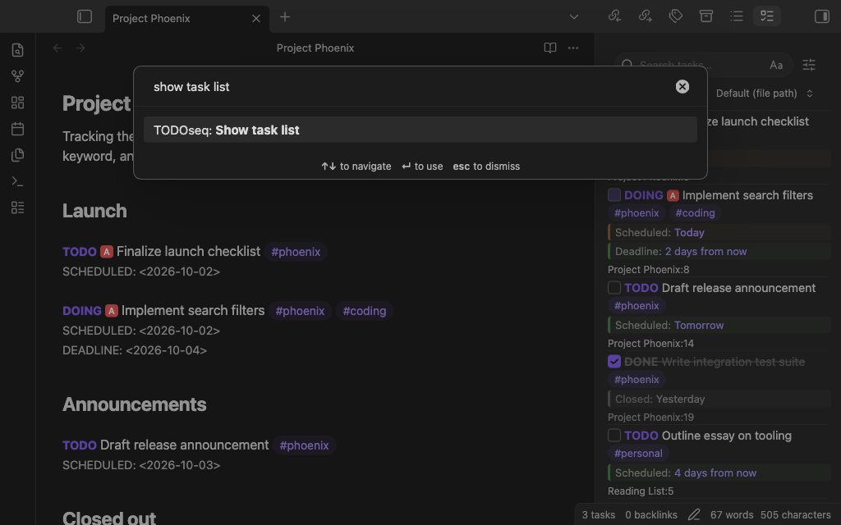Open Default (file path) sort dropdown
The image size is (841, 525).
(765, 94)
